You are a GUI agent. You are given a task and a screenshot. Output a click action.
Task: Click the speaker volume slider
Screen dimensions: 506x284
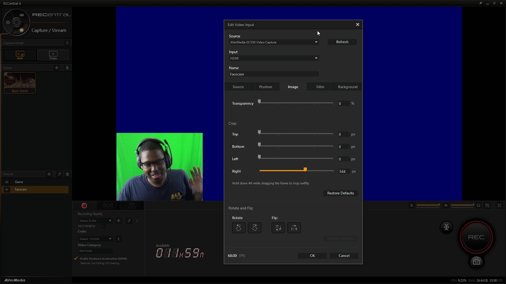click(x=463, y=205)
